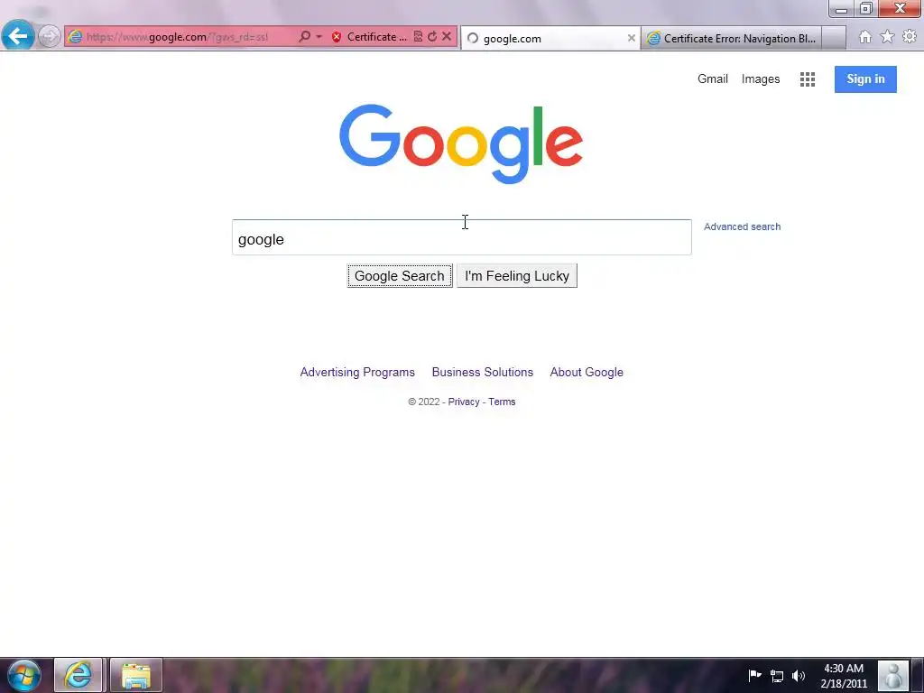Switch to Certificate Error: Navigation Blocked tab

point(731,38)
